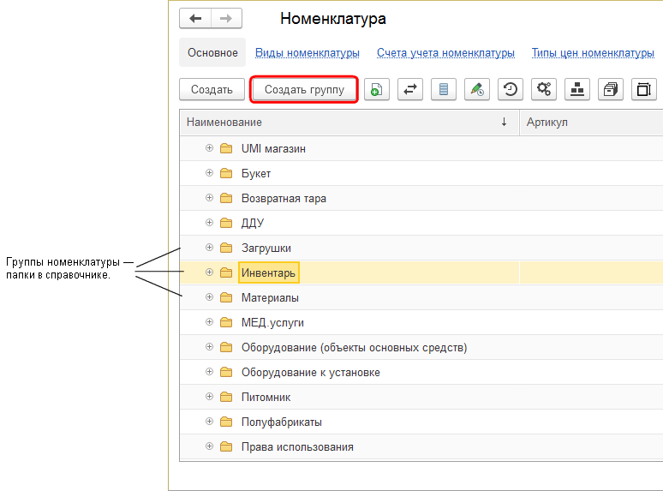Click the pencil with clock icon
Viewport: 663px width, 491px height.
[x=477, y=89]
